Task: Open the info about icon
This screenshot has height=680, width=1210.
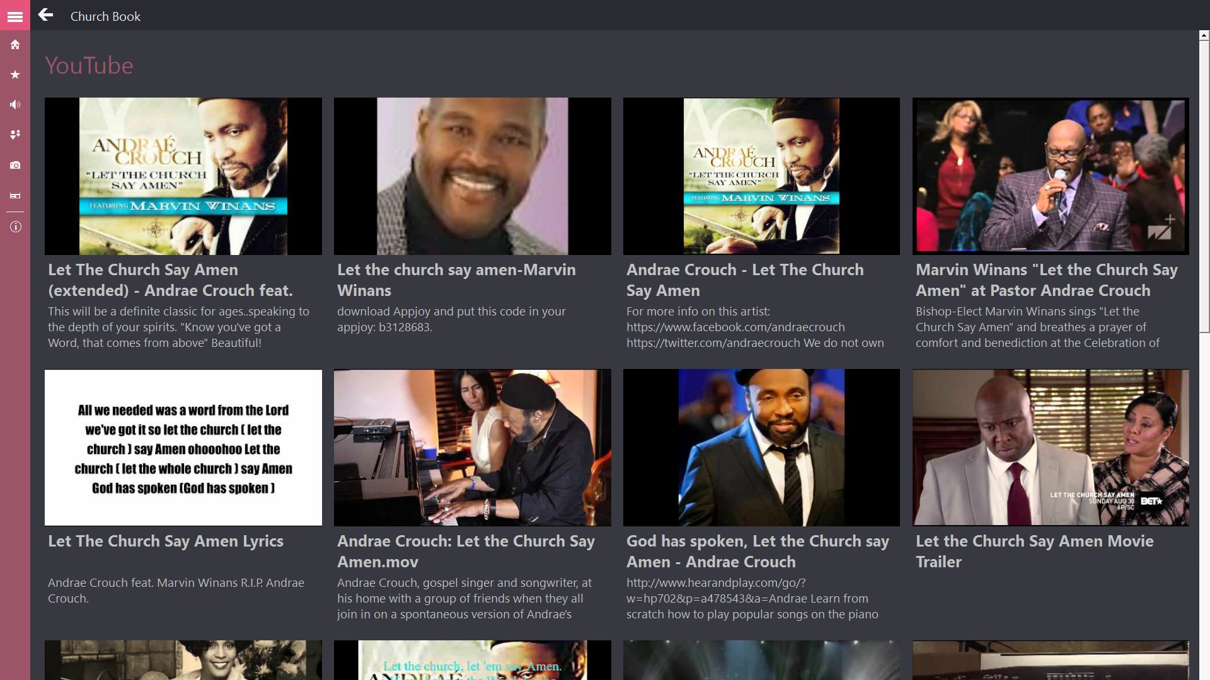Action: tap(15, 227)
